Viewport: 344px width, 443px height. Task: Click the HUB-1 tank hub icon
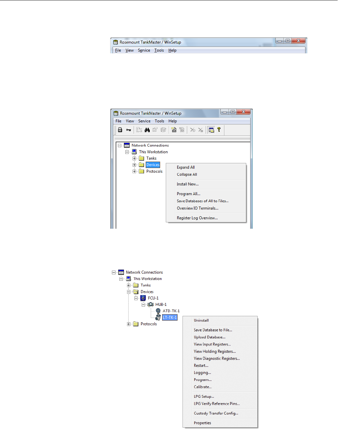150,304
